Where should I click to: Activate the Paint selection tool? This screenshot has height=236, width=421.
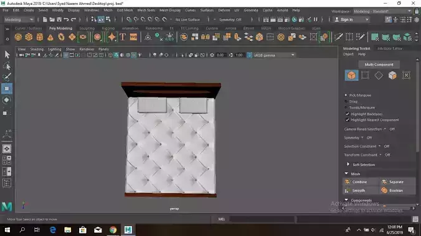pyautogui.click(x=7, y=78)
